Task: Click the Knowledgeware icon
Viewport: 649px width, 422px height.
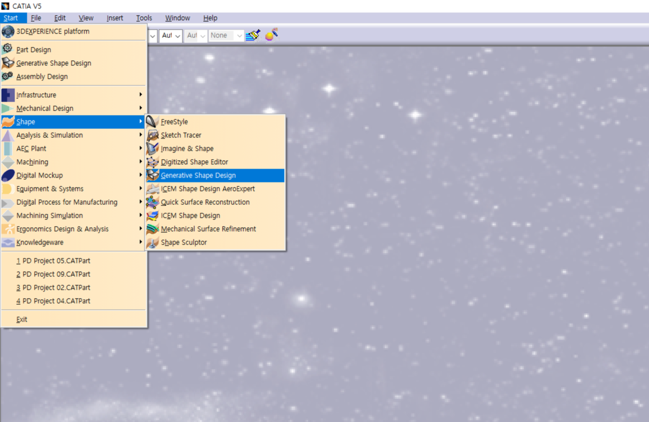Action: 8,242
